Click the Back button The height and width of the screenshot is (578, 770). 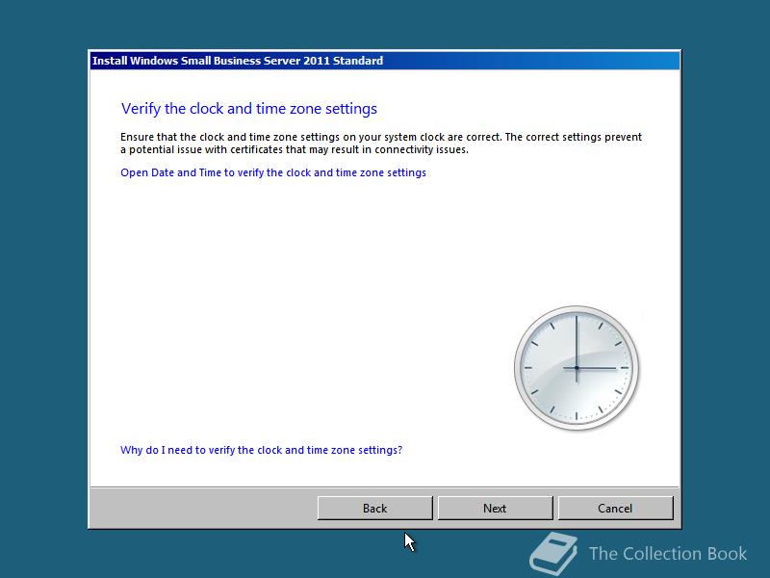374,509
